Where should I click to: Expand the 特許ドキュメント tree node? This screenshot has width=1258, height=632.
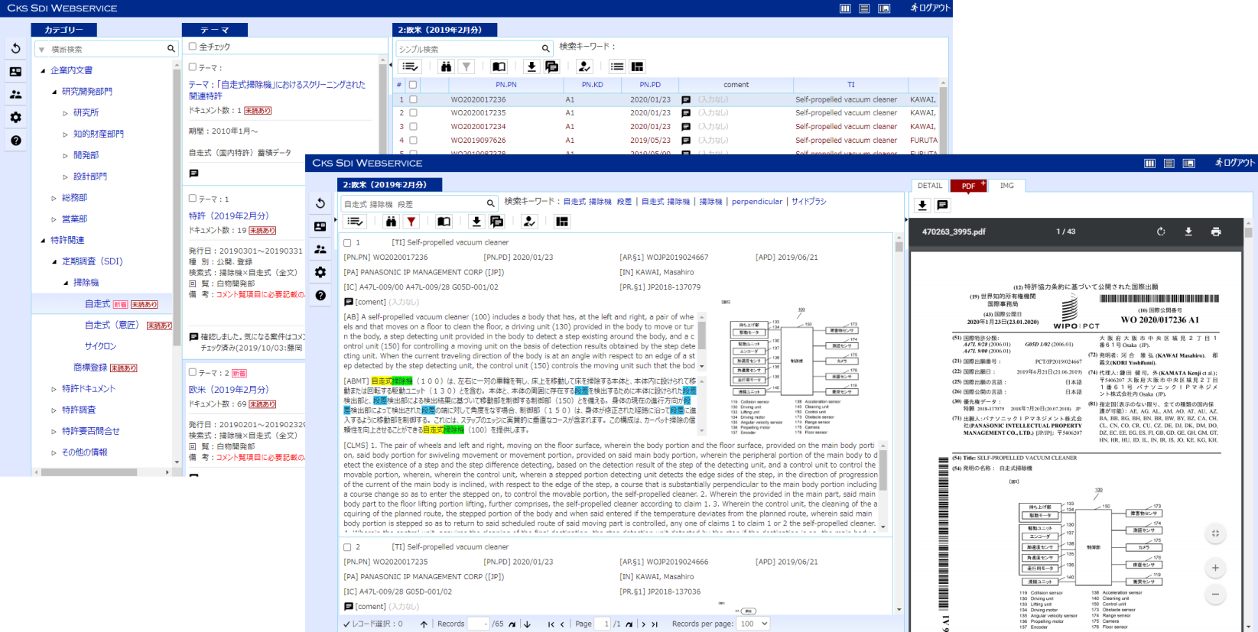(x=54, y=389)
